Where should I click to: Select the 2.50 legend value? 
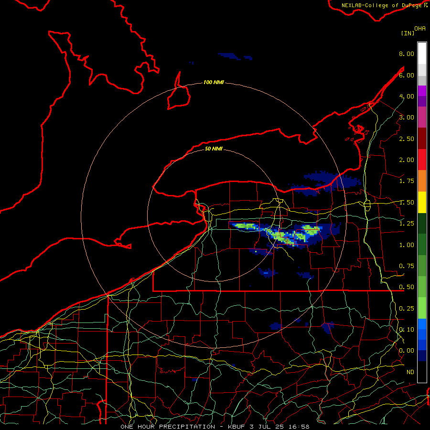[x=407, y=139]
